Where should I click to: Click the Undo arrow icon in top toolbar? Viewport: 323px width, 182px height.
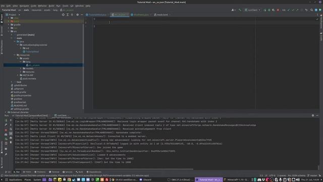coord(306,10)
